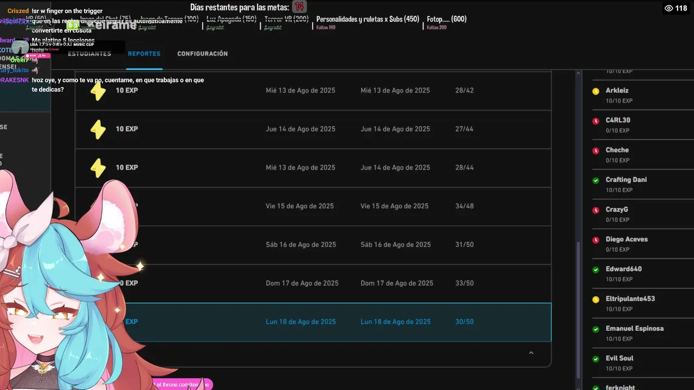Click green check icon beside Edward640
Screen dimensions: 694x390
point(595,270)
